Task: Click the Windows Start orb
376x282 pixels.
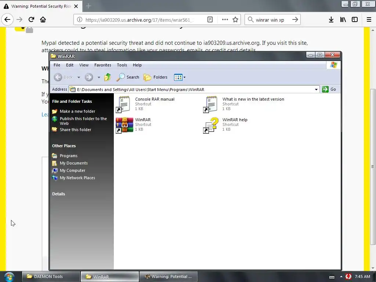Action: (9, 277)
